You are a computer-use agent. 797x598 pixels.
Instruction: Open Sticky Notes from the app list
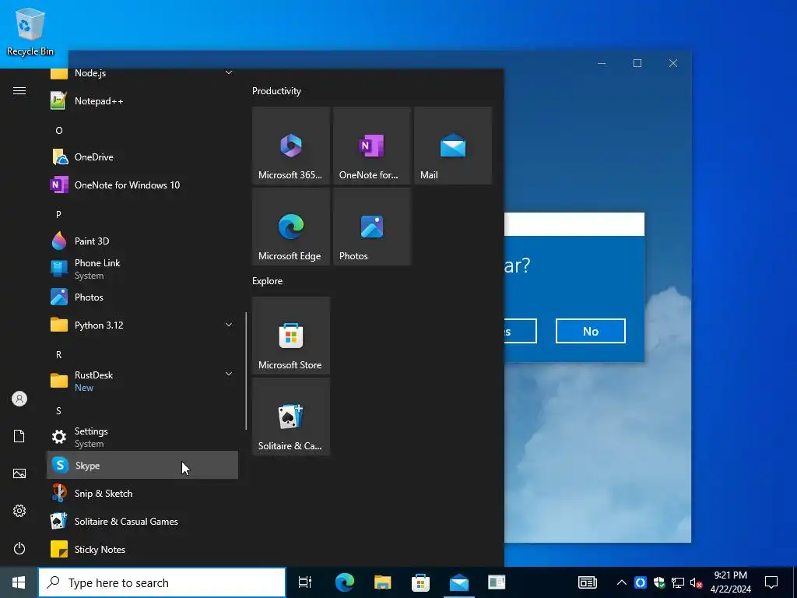tap(142, 549)
